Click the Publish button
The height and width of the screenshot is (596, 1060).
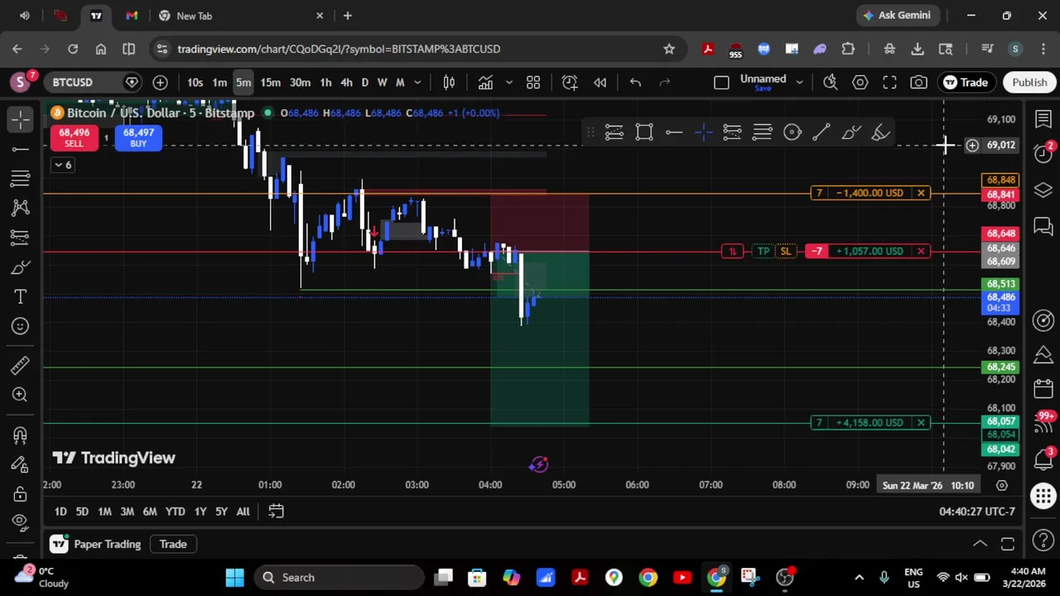(1029, 82)
